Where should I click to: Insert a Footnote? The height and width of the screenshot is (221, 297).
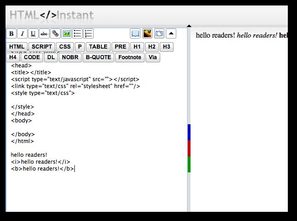tap(130, 57)
